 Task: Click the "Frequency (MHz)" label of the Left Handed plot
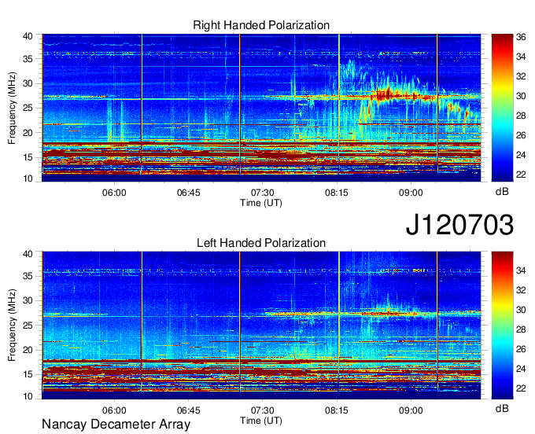coord(12,325)
